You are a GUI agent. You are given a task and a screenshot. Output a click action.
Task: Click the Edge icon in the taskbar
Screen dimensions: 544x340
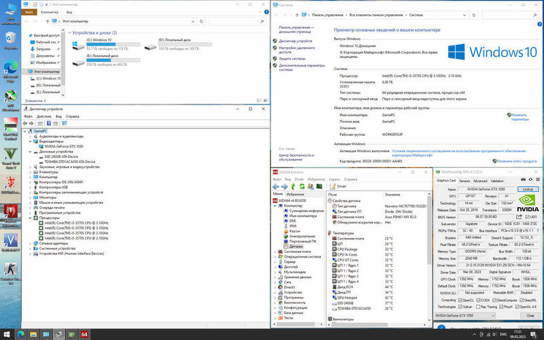(x=21, y=335)
